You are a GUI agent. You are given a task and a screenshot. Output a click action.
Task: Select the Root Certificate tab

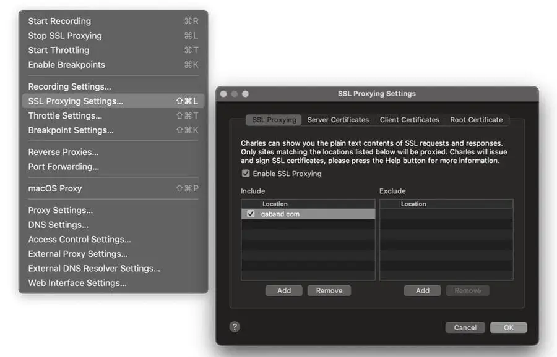476,120
